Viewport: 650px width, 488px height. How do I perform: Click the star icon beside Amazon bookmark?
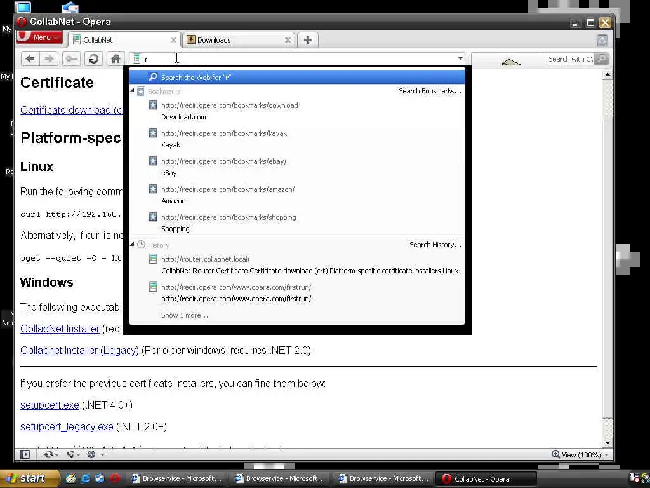(153, 189)
